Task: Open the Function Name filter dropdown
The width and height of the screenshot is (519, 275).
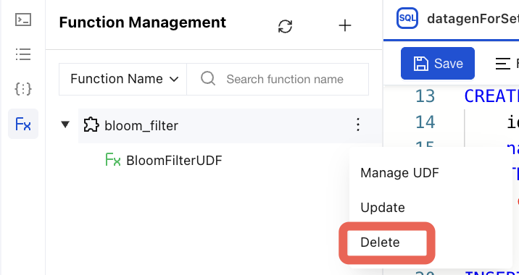Action: pos(123,79)
